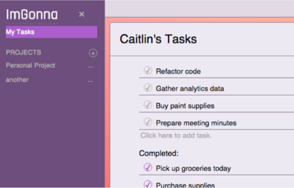Viewport: 294px width, 188px height.
Task: Open the project named another
Action: (x=17, y=80)
